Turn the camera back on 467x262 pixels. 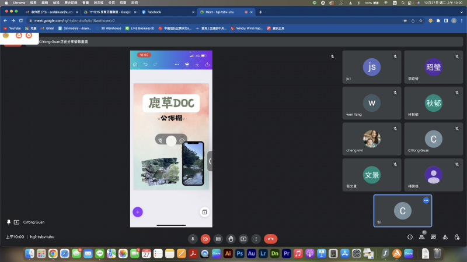point(205,239)
